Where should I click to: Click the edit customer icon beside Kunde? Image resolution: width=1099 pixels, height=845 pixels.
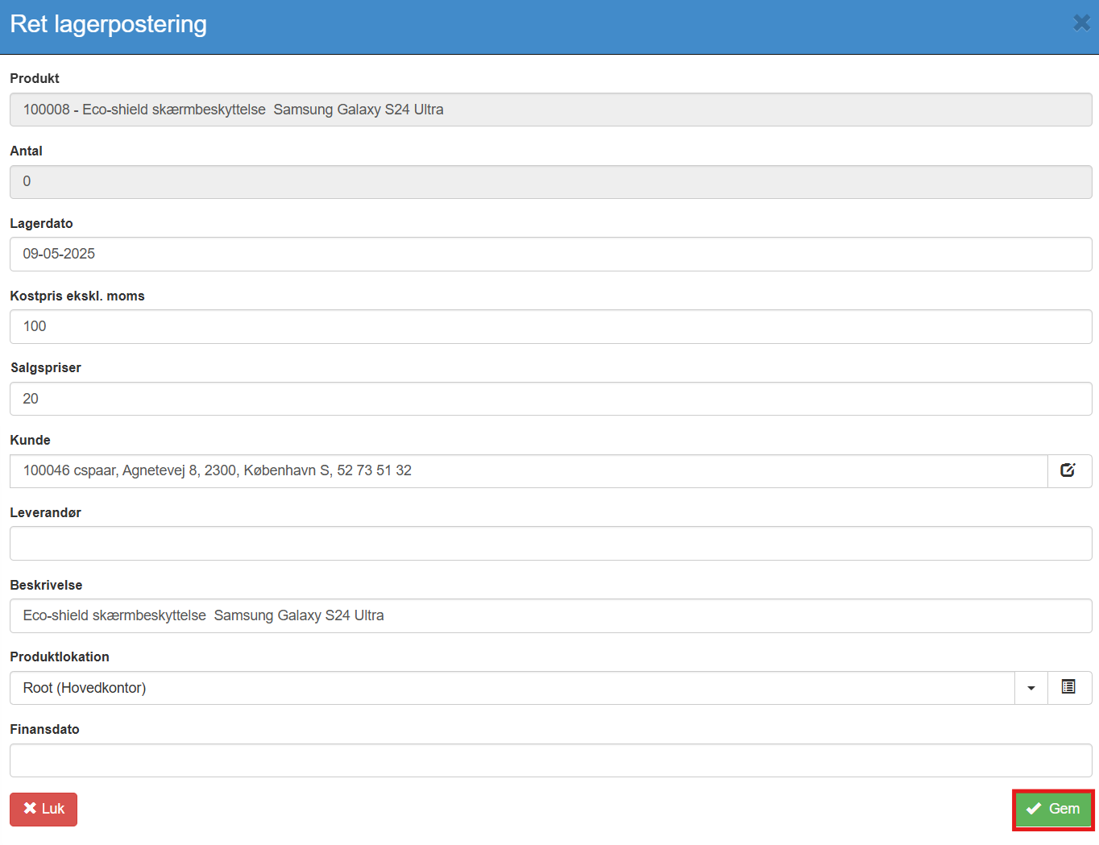(1069, 471)
